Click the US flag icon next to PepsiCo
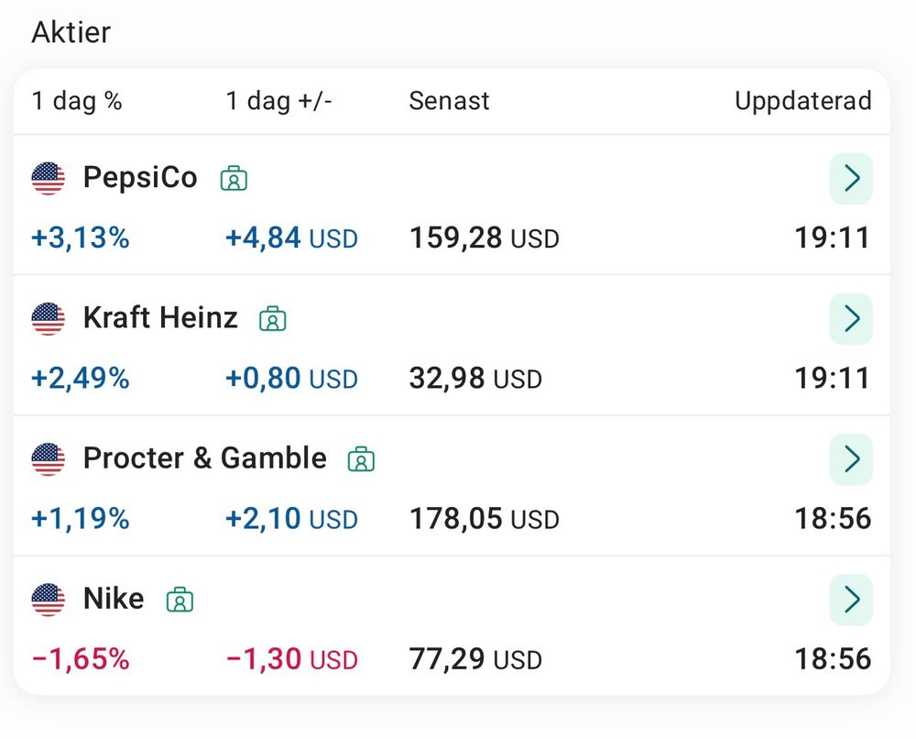Image resolution: width=916 pixels, height=739 pixels. tap(49, 178)
